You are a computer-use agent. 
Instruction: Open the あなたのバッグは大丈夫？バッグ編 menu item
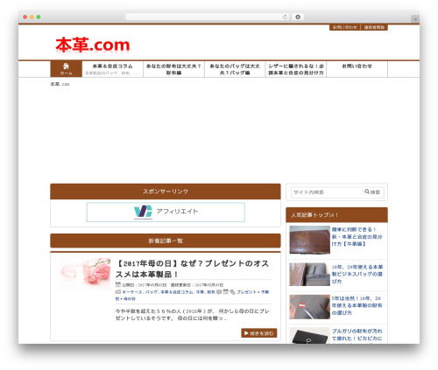[235, 69]
